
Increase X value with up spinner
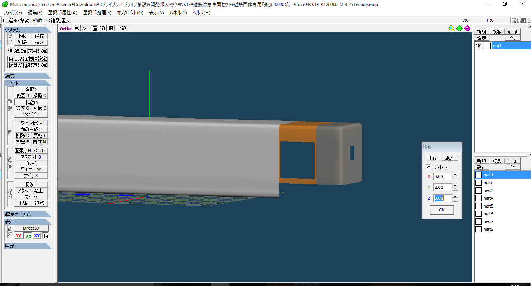(x=455, y=174)
